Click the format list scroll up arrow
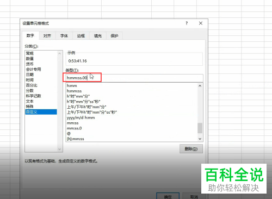 tap(200, 86)
